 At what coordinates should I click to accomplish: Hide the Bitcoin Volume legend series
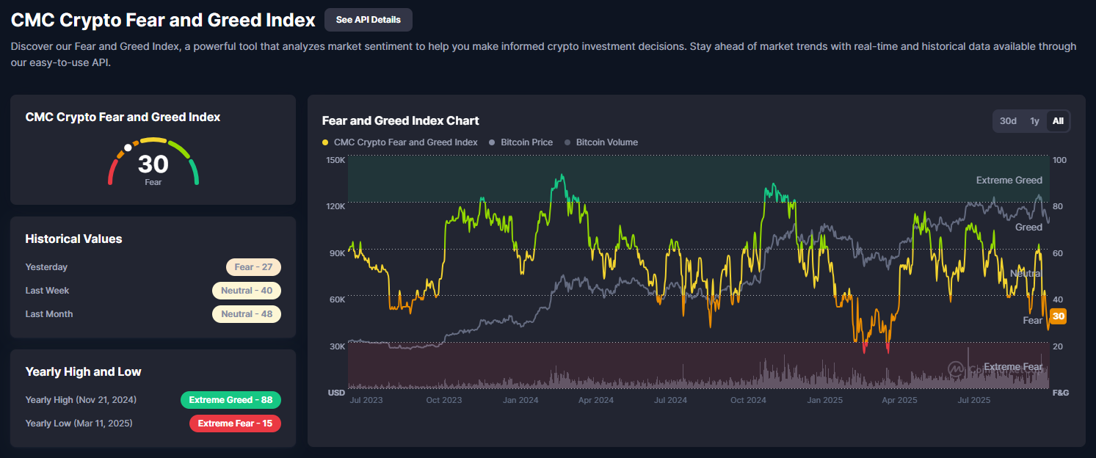(600, 142)
